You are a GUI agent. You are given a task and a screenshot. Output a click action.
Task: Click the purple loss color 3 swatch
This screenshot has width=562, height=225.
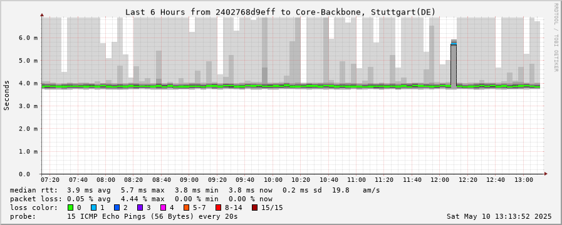140,207
